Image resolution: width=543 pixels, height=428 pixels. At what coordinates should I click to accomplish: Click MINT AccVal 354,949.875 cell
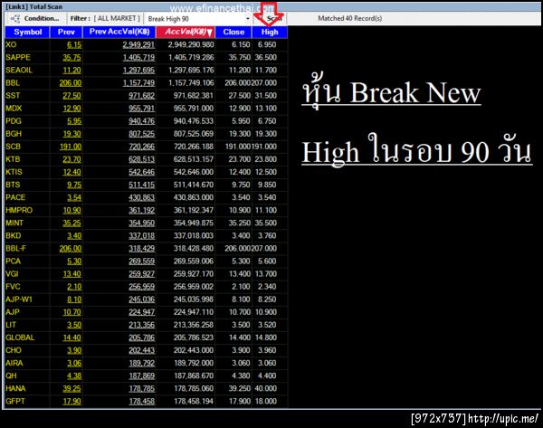[x=194, y=223]
